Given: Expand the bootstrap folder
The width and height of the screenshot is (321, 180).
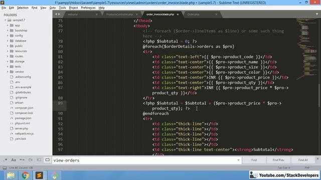Looking at the screenshot, I should coord(8,30).
